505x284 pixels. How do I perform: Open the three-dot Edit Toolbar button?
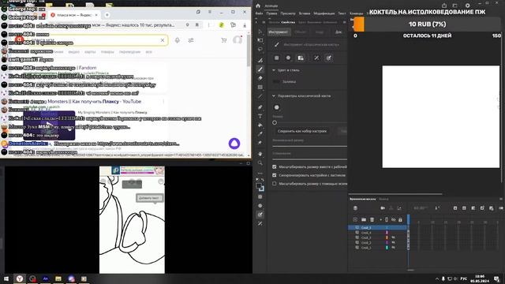tap(260, 174)
